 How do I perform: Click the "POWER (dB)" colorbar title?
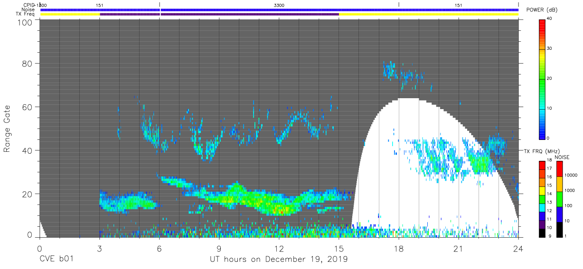[542, 10]
